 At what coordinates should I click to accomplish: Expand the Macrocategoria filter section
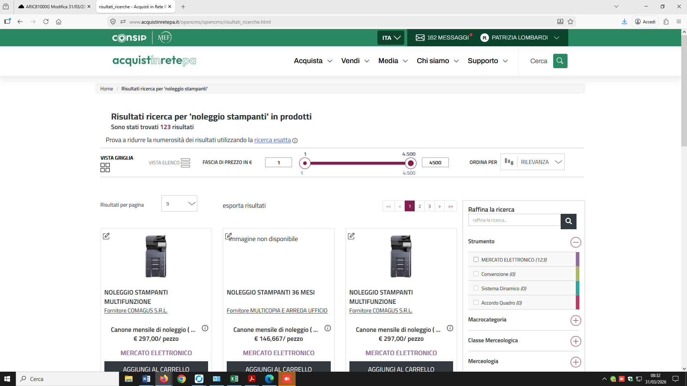pyautogui.click(x=575, y=320)
